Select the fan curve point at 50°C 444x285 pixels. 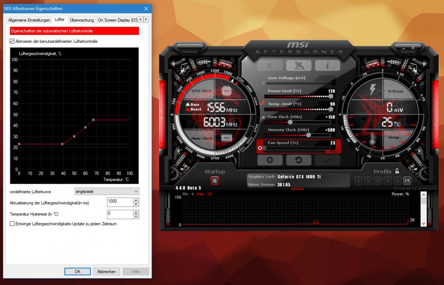(x=74, y=136)
